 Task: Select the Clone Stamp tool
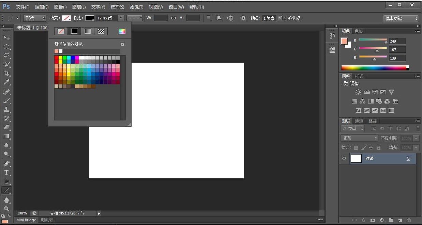point(6,110)
